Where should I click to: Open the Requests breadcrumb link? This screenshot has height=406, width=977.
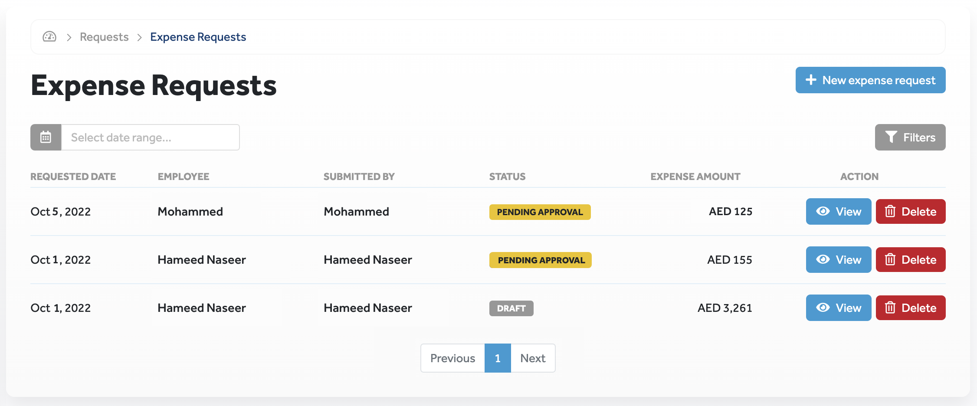click(x=104, y=37)
